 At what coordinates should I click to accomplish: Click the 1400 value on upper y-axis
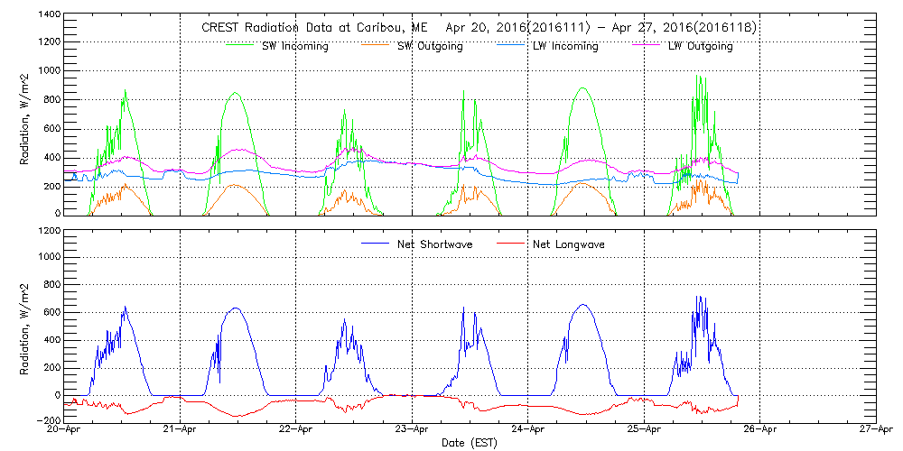pos(49,16)
